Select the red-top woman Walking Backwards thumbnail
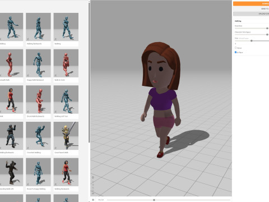 (66, 172)
